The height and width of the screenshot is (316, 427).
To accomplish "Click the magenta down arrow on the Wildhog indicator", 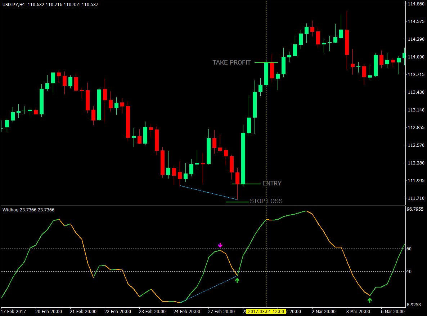I will click(x=220, y=246).
